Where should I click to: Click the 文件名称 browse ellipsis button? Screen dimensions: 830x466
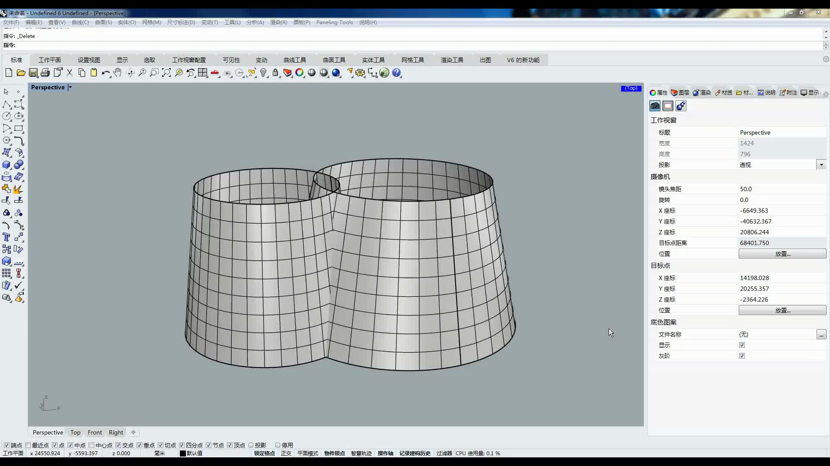pyautogui.click(x=821, y=334)
